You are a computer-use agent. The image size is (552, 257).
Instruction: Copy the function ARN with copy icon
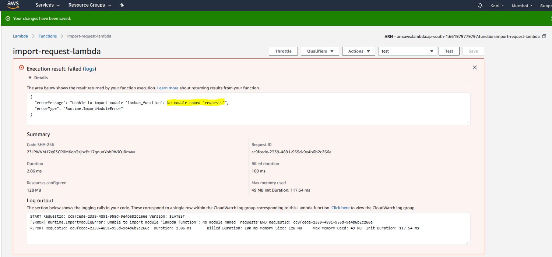544,36
